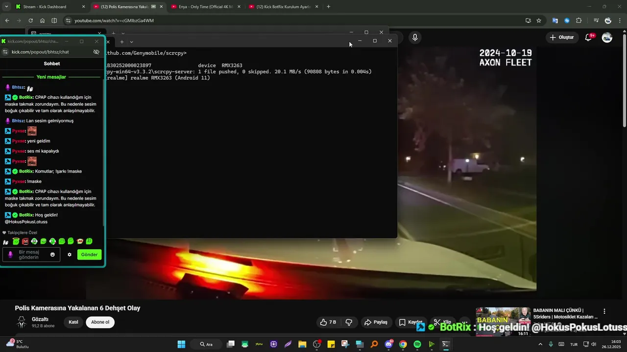
Task: Open the YouTube account avatar menu
Action: (607, 37)
